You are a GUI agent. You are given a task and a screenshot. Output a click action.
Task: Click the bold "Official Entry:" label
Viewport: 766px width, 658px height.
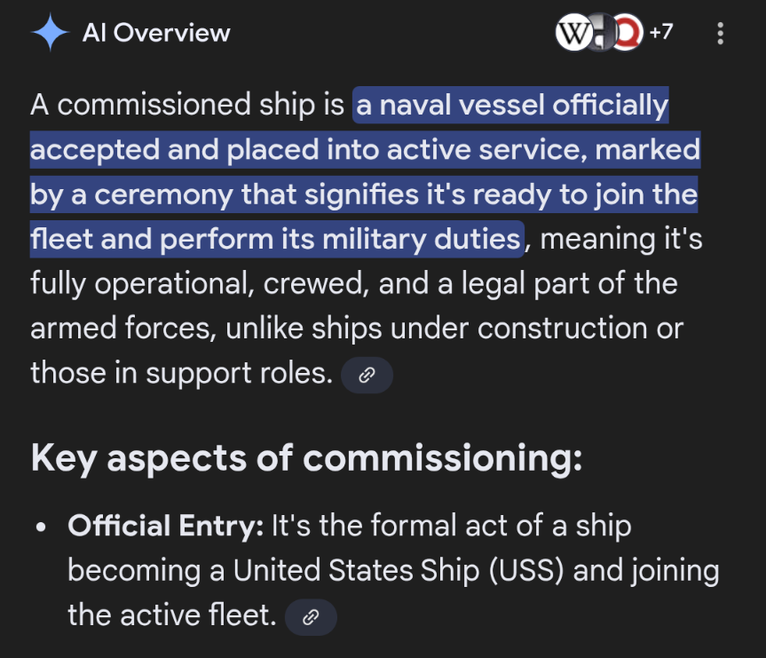(x=166, y=526)
